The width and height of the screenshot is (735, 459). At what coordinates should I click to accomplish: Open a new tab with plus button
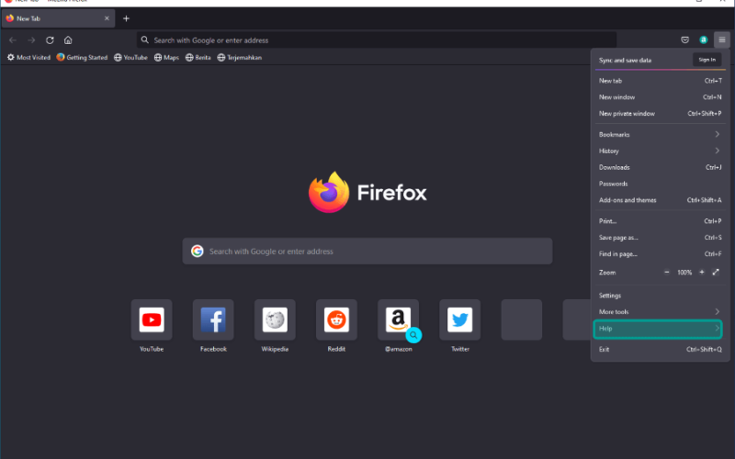(x=126, y=18)
